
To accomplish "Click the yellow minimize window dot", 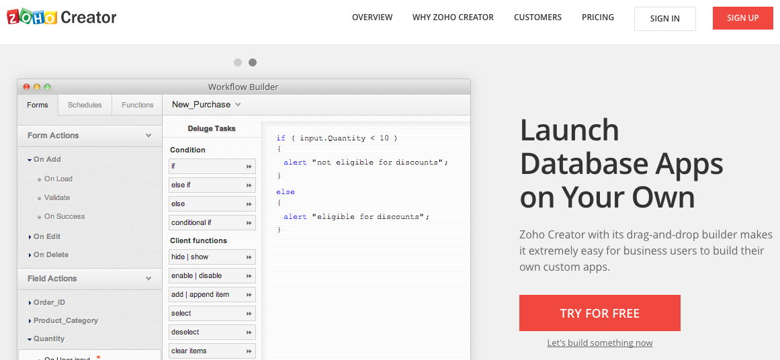I will click(37, 87).
